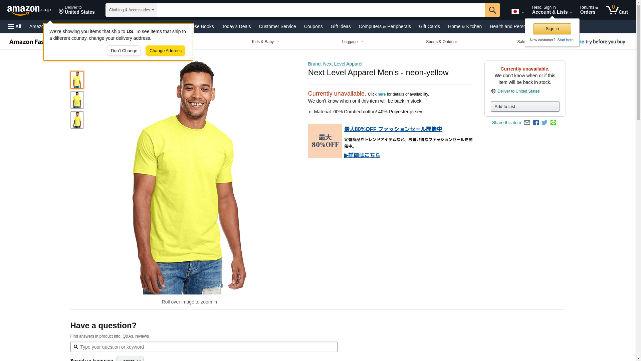Select the second product thumbnail image

coord(77,100)
